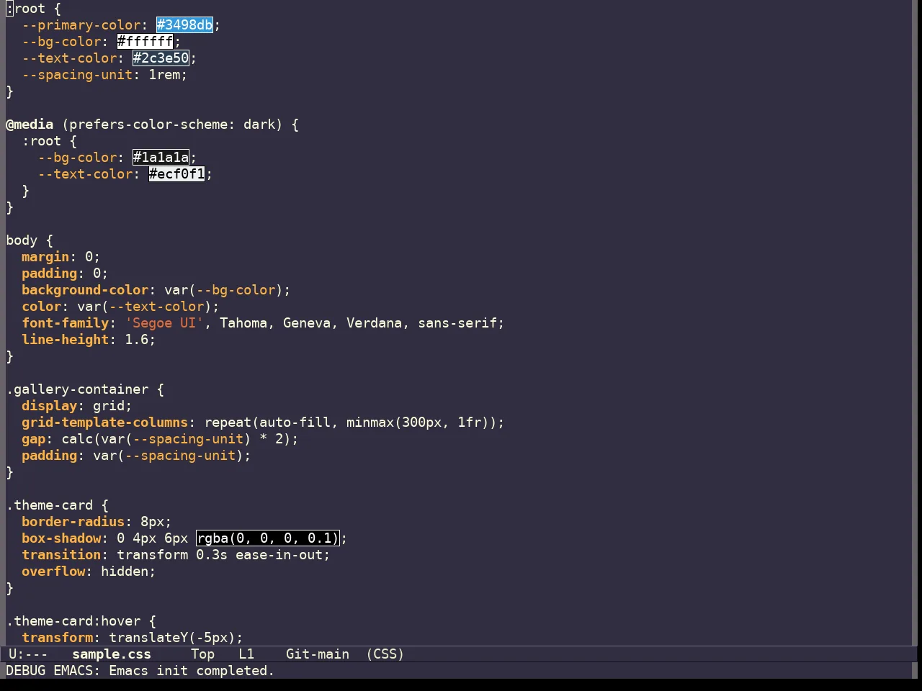This screenshot has width=922, height=691.
Task: Click the hidden overflow value
Action: [125, 572]
